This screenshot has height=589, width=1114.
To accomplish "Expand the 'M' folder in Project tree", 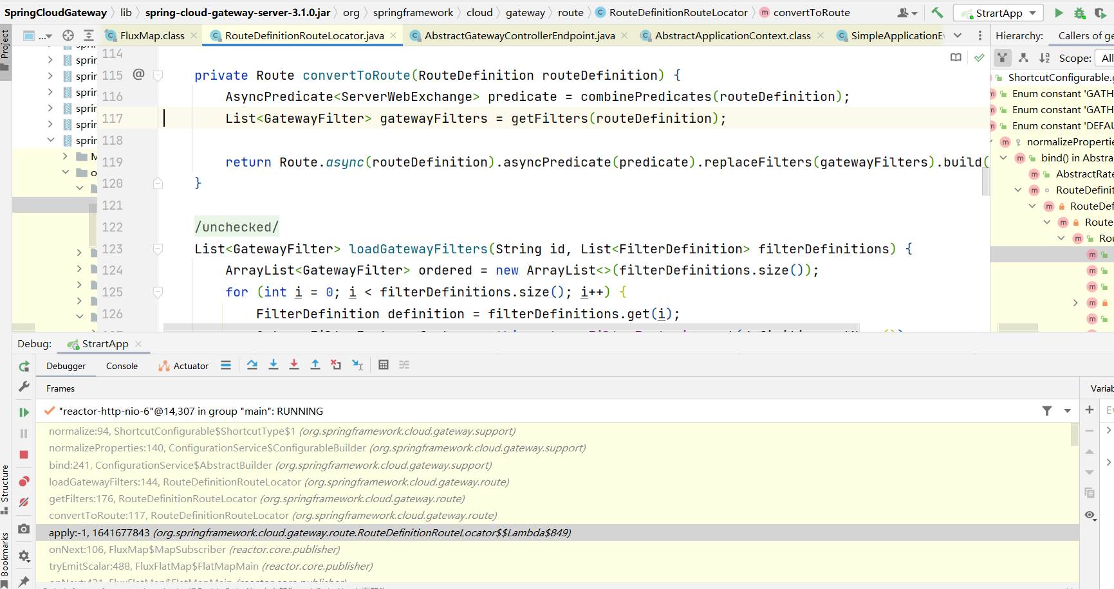I will (65, 156).
